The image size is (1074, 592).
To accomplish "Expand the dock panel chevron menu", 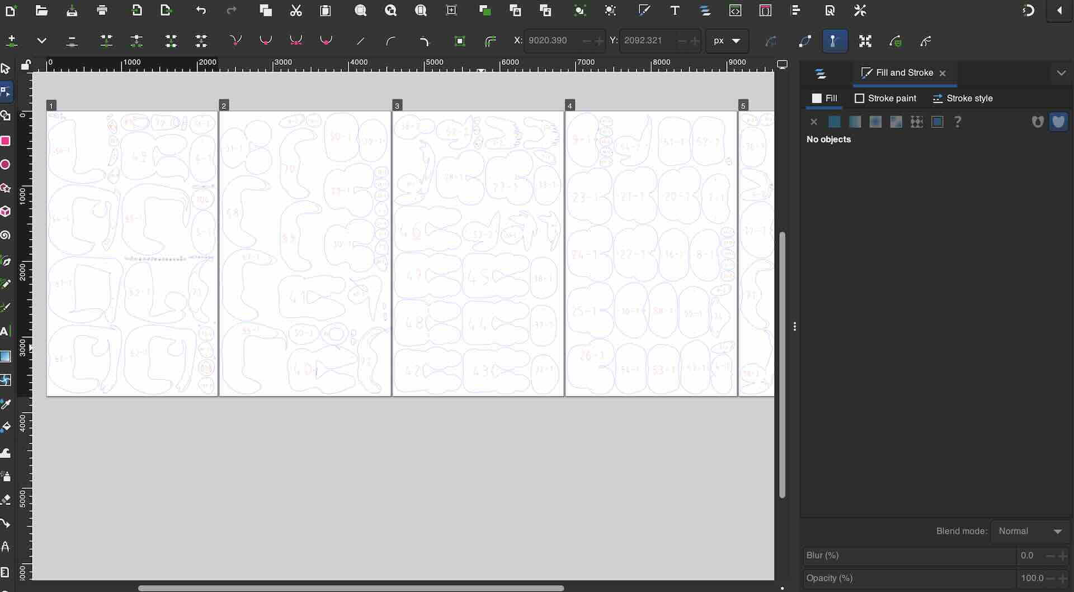I will tap(1061, 73).
